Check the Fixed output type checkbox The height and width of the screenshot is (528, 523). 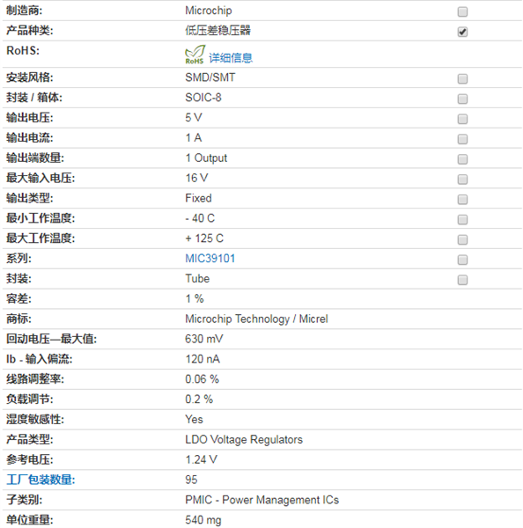tap(462, 200)
